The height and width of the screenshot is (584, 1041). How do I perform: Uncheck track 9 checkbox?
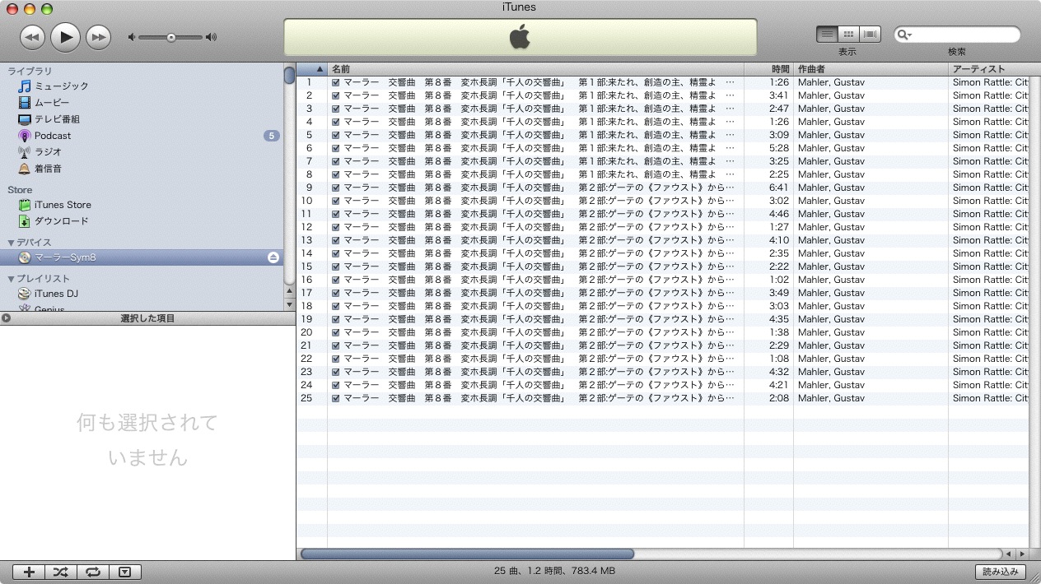point(336,188)
